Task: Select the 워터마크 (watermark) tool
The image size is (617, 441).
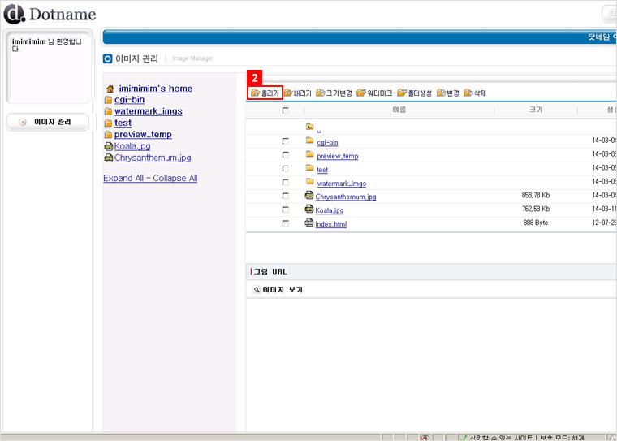Action: coord(374,93)
